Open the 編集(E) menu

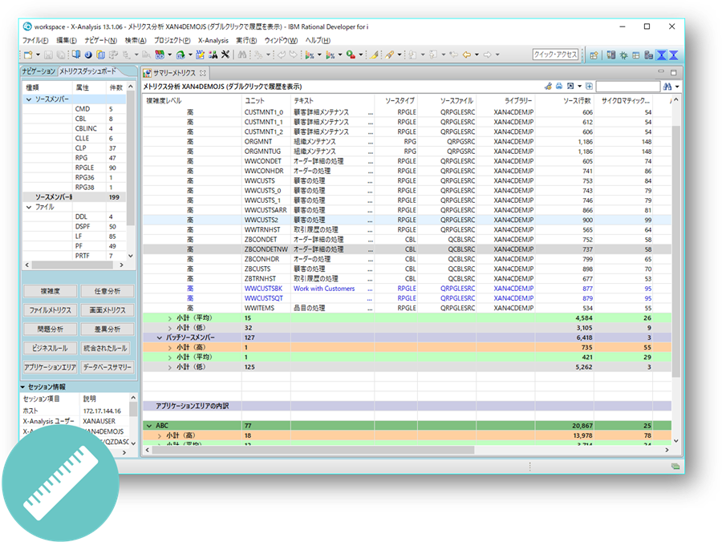pyautogui.click(x=67, y=40)
